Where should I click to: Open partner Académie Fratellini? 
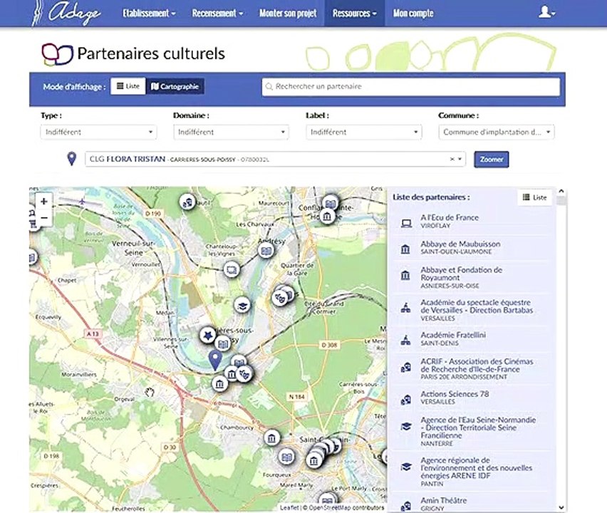[453, 338]
